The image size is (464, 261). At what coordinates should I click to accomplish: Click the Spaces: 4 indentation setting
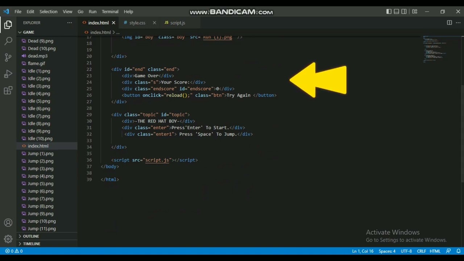387,251
